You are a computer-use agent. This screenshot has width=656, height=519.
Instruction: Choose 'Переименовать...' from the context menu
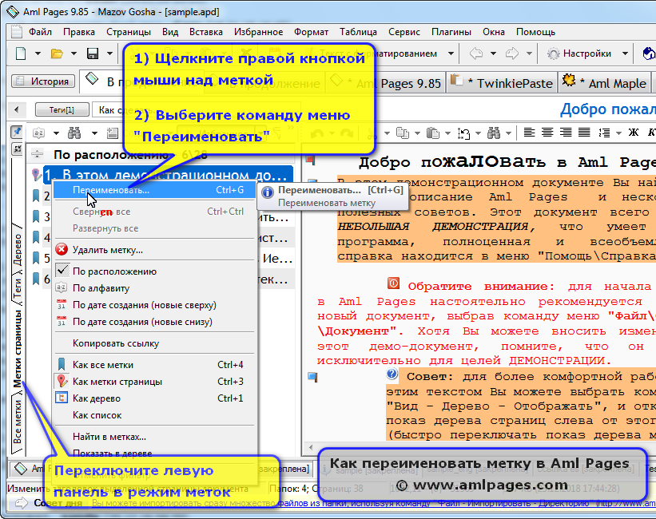(x=112, y=190)
